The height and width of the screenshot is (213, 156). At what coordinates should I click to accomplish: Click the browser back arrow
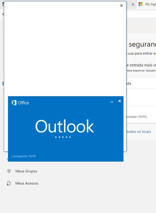pos(3,14)
